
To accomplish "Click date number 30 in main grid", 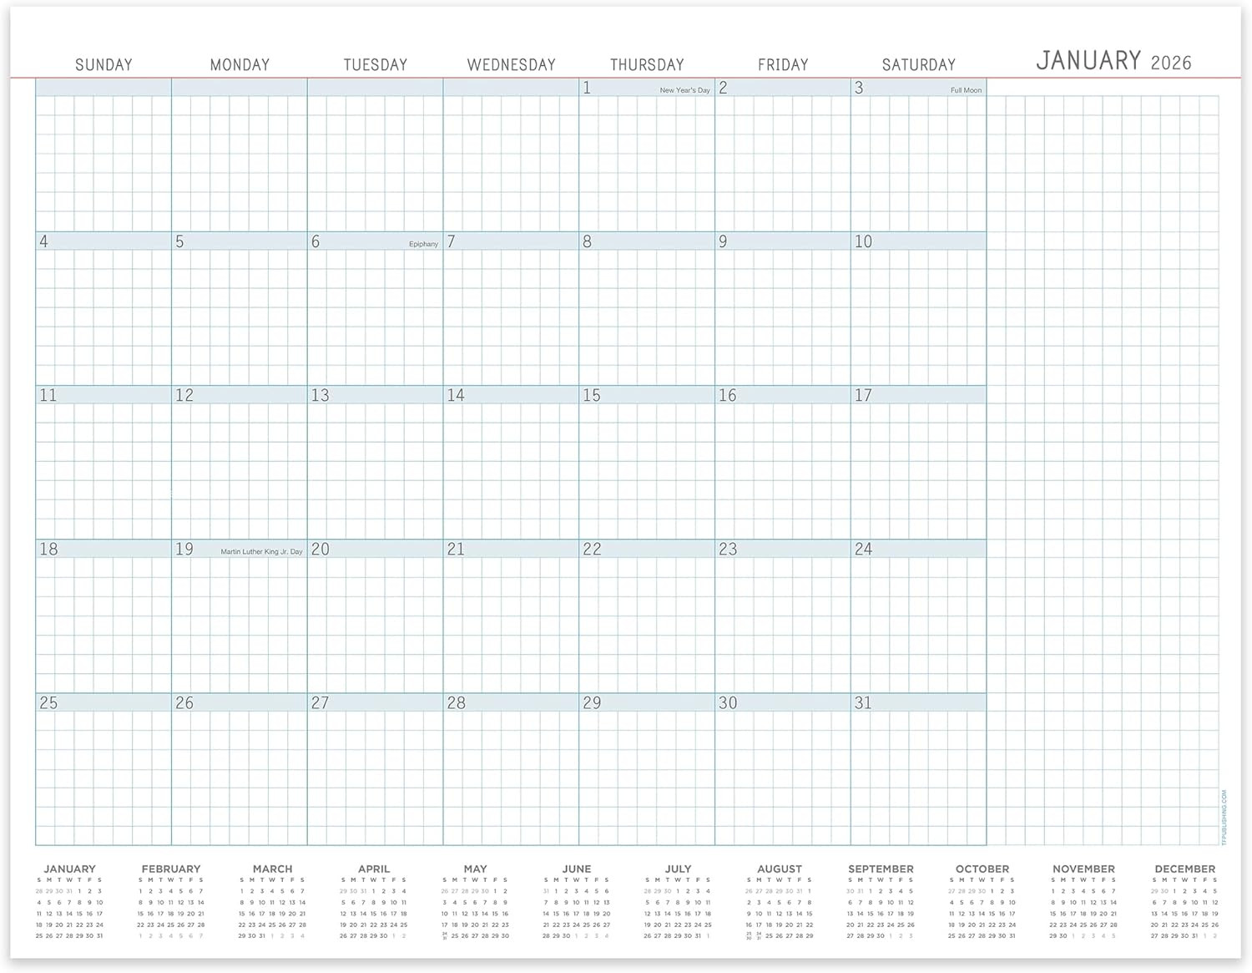I will (728, 702).
